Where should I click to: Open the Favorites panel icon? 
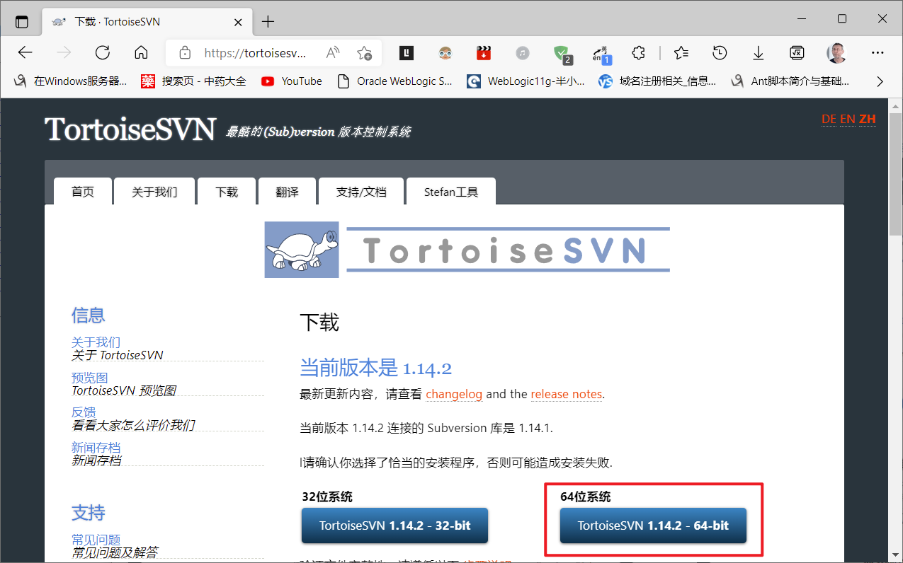(x=681, y=52)
